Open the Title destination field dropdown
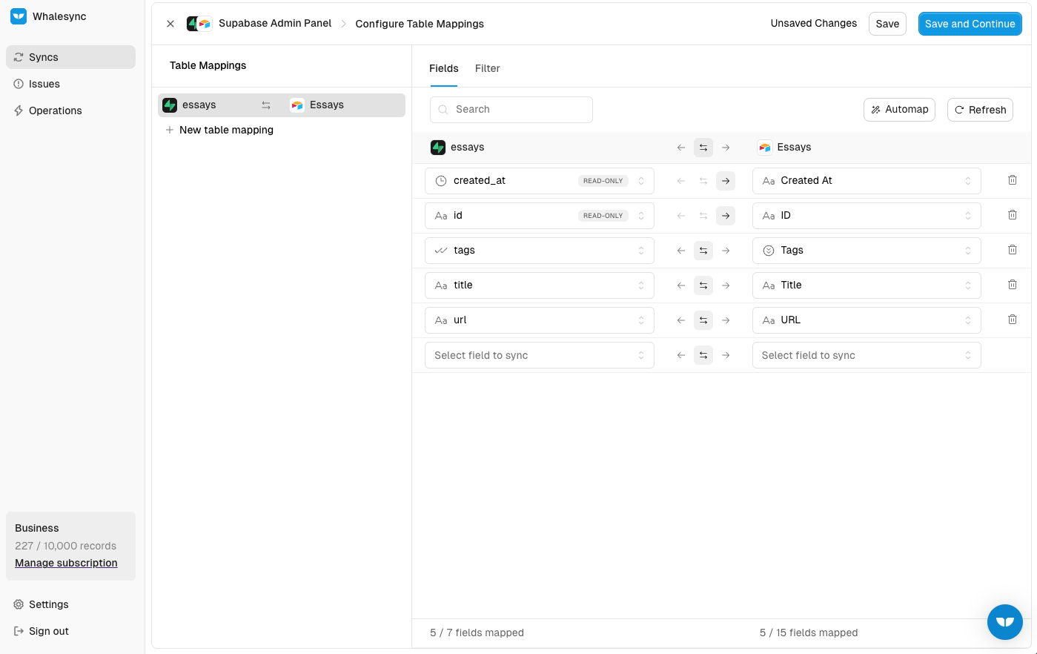Image resolution: width=1037 pixels, height=654 pixels. coord(867,285)
